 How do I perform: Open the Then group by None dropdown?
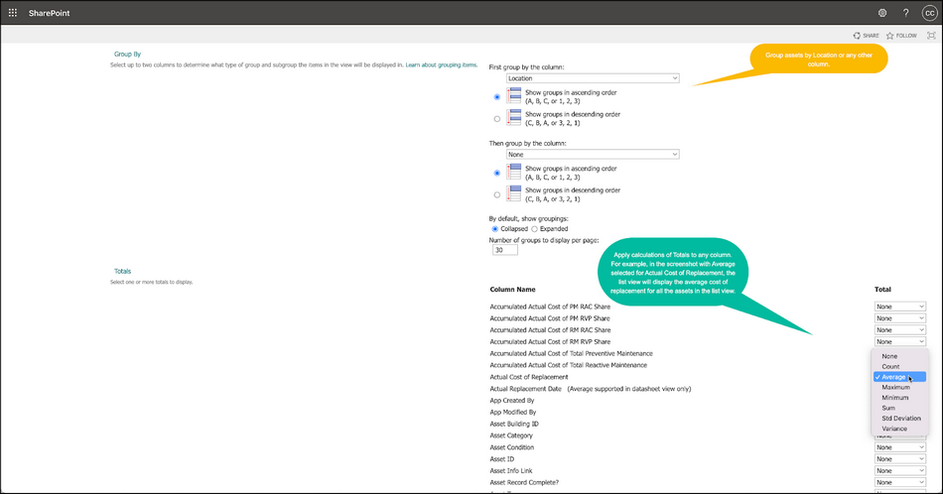tap(593, 155)
